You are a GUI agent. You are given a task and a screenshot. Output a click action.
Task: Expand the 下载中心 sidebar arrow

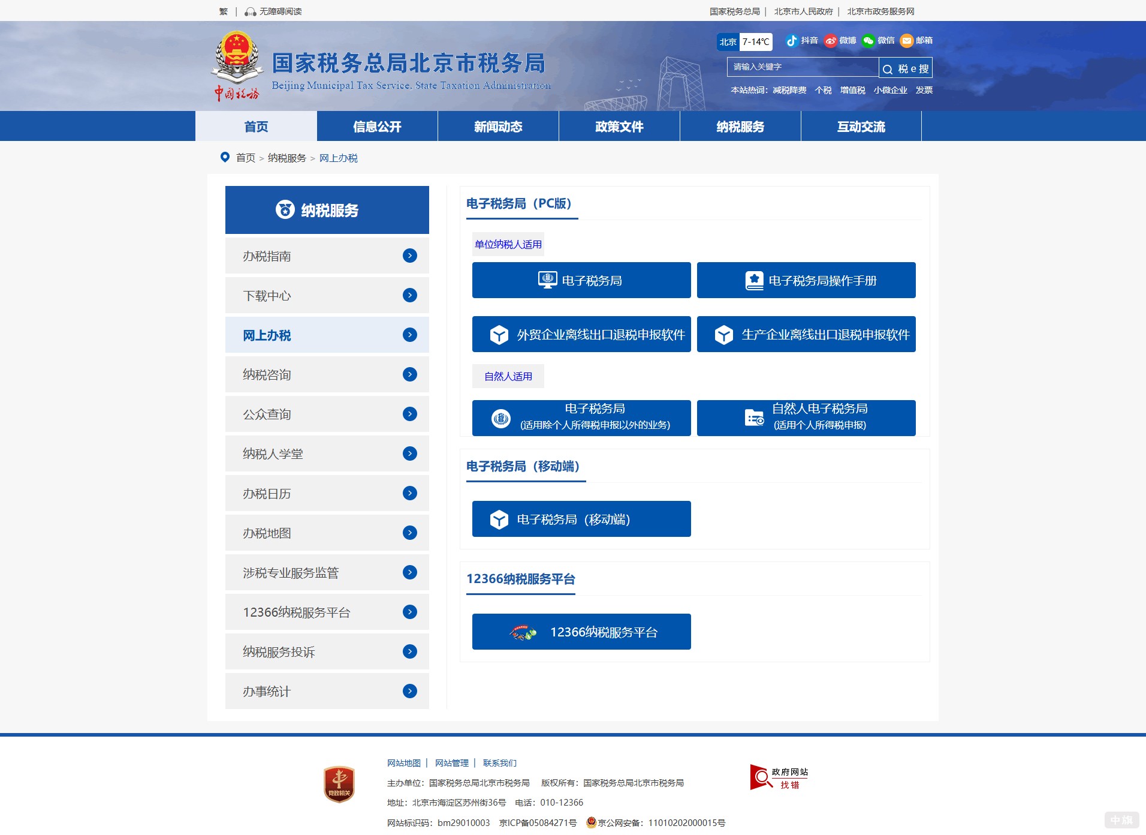tap(410, 296)
